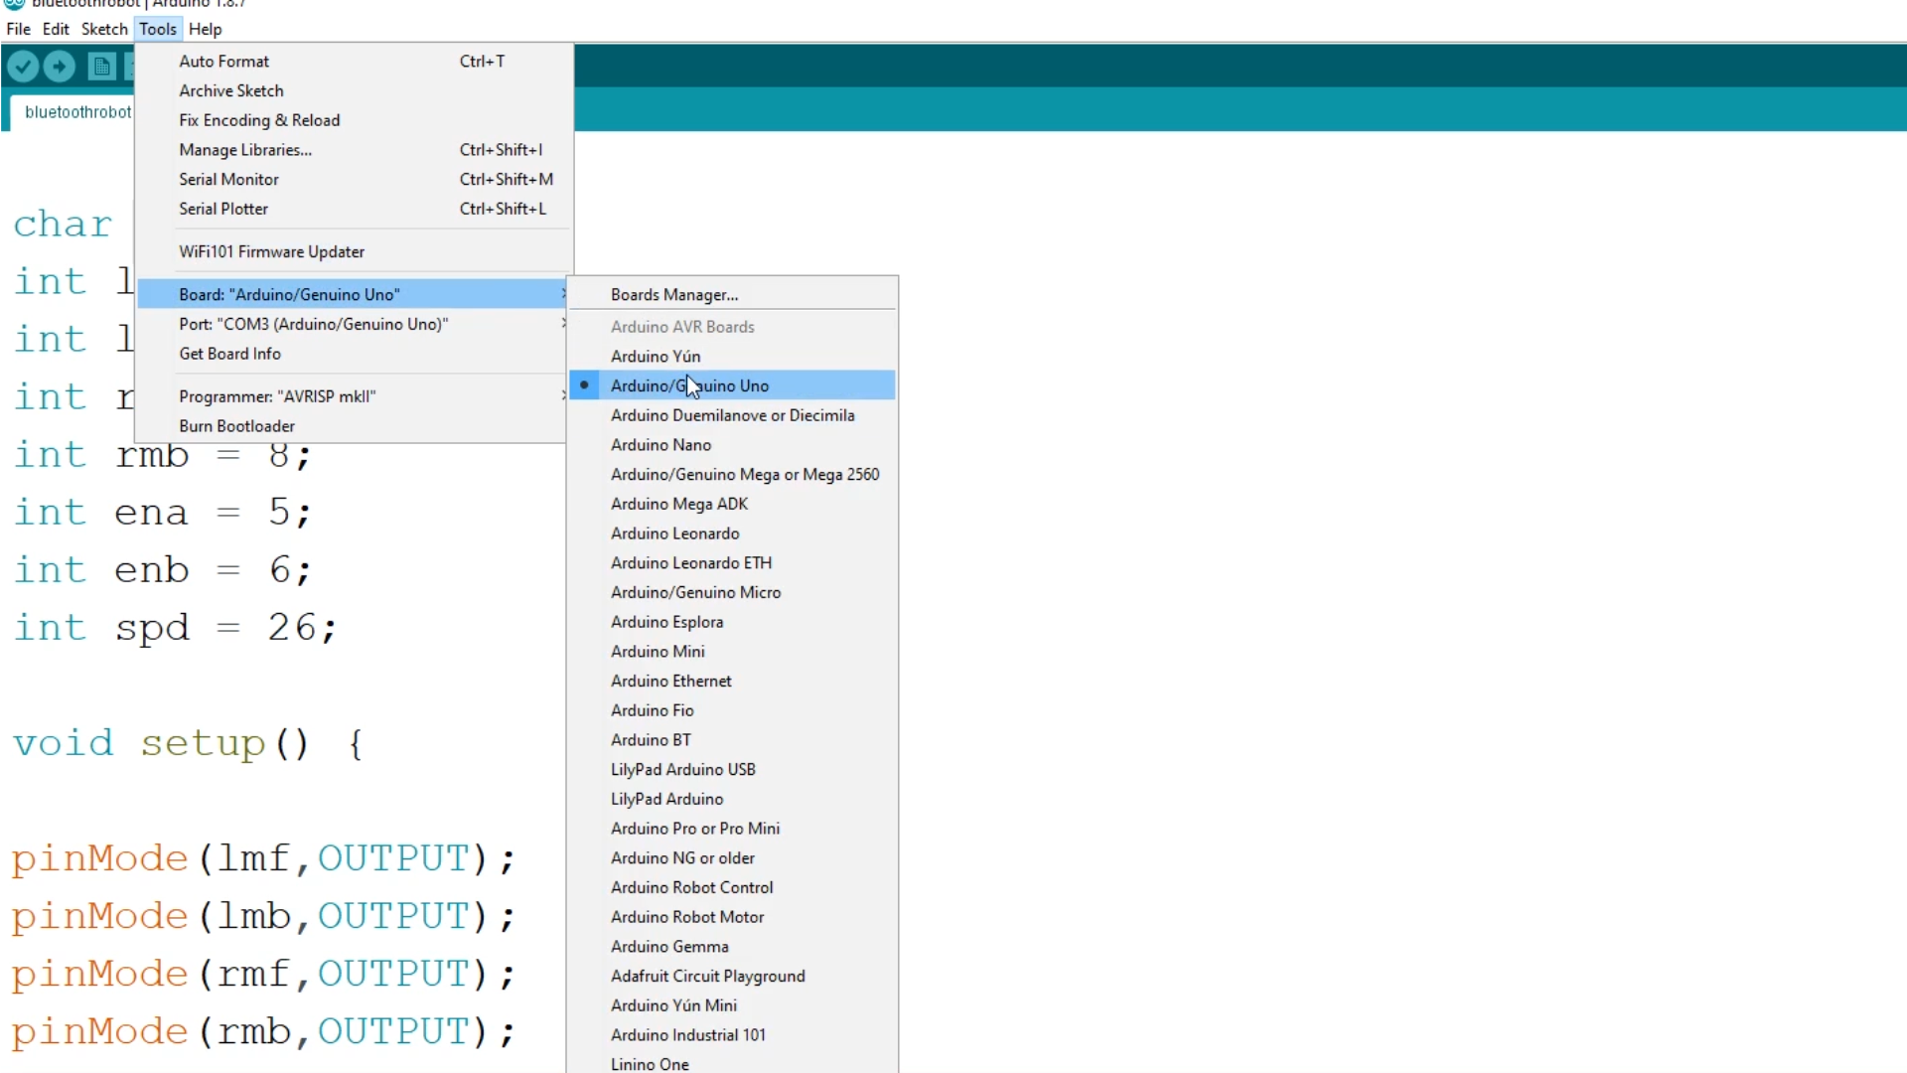Choose Arduino Ethernet board
Screen dimensions: 1907x1073
click(732, 682)
